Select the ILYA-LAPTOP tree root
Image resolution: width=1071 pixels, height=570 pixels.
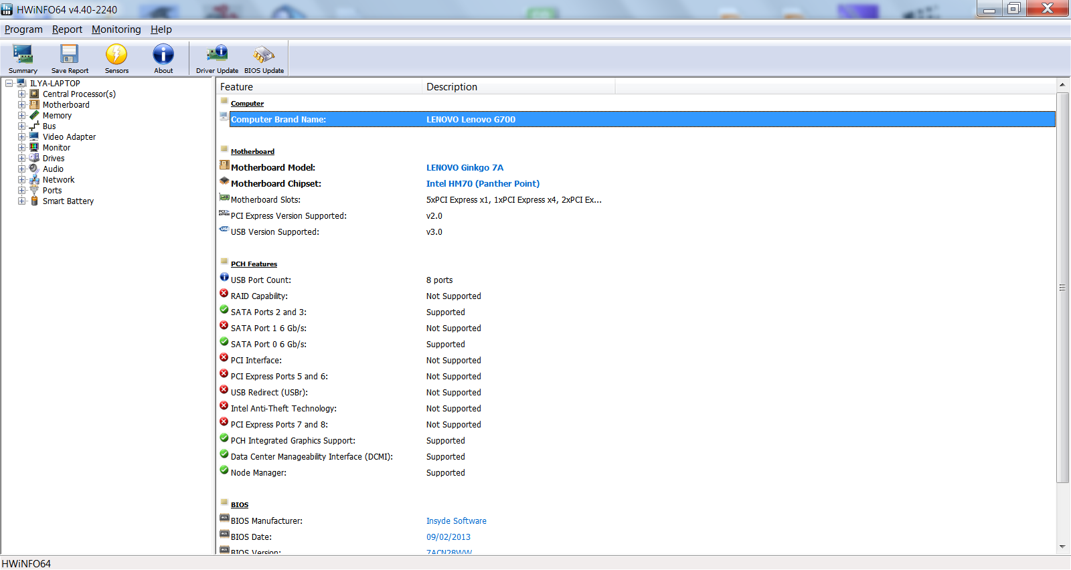pos(55,84)
